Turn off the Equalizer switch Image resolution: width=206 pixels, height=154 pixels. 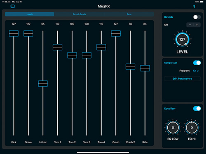(197, 108)
